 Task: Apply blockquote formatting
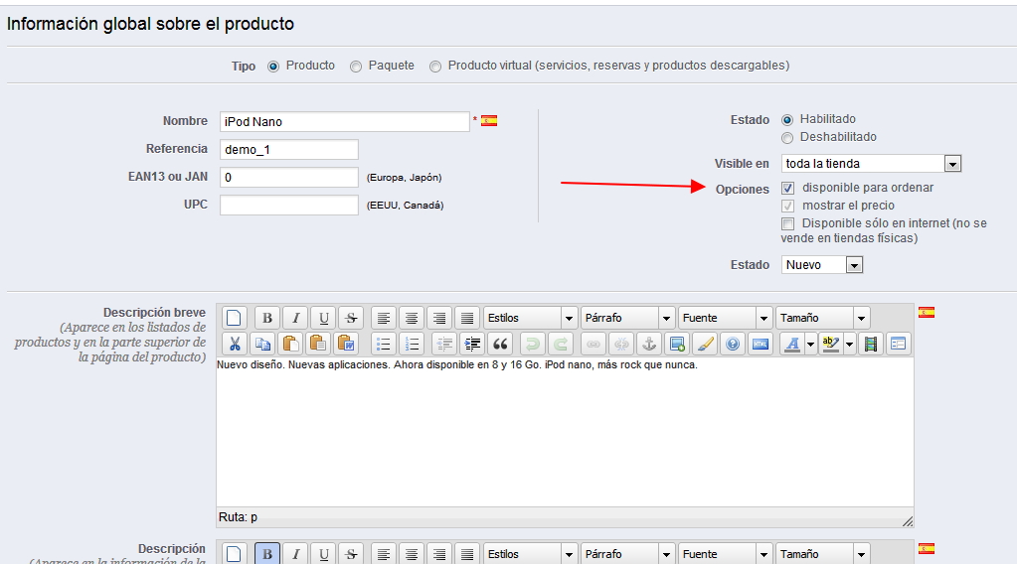click(x=500, y=344)
